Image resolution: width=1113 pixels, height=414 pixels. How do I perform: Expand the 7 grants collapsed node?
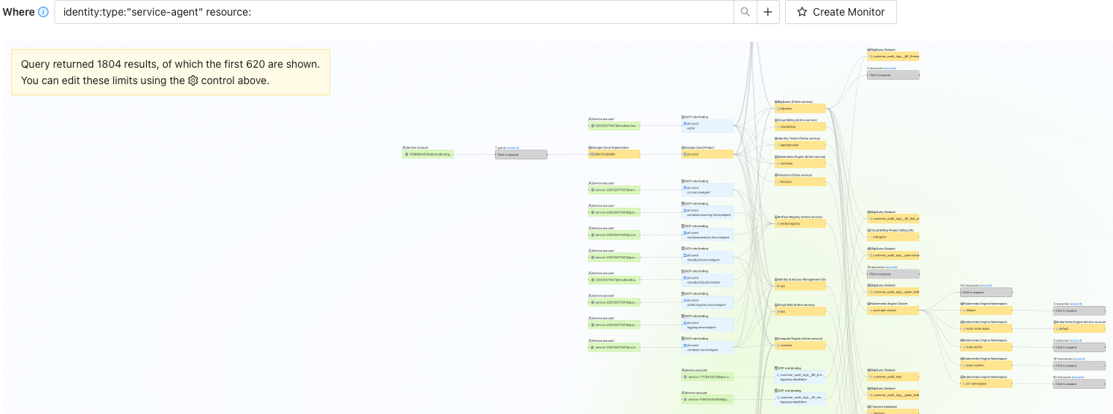[x=520, y=154]
